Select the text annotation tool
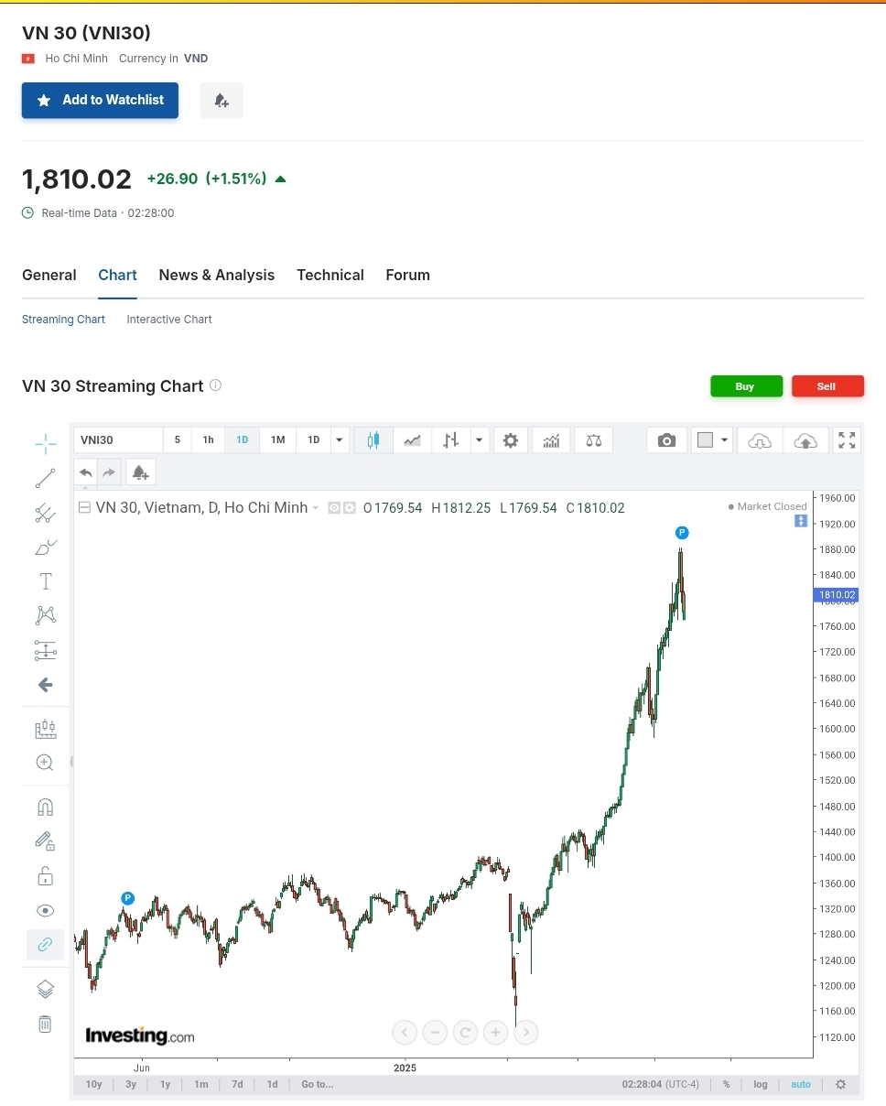Image resolution: width=886 pixels, height=1106 pixels. (45, 581)
